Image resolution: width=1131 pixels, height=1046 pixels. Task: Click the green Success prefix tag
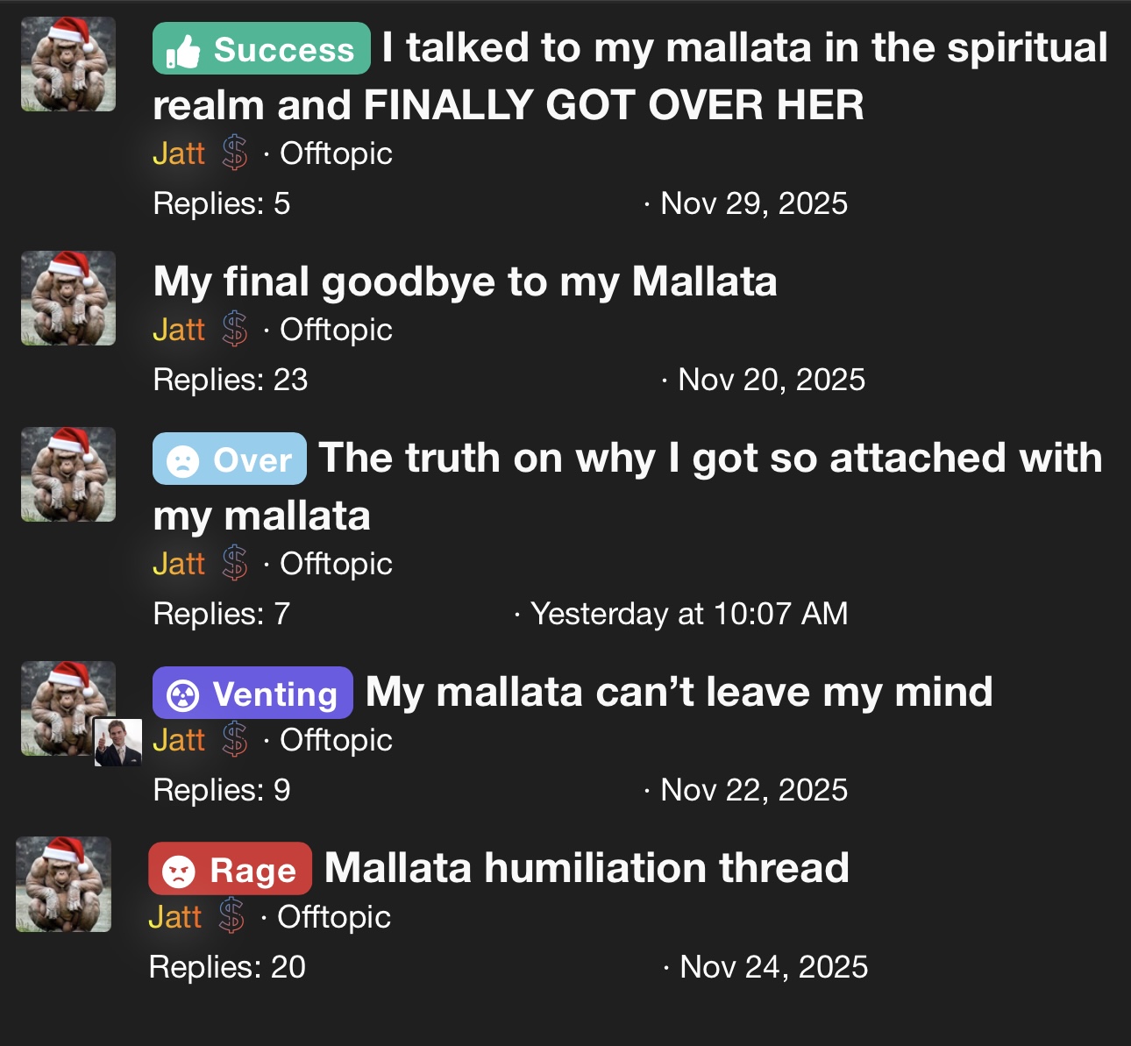tap(261, 49)
